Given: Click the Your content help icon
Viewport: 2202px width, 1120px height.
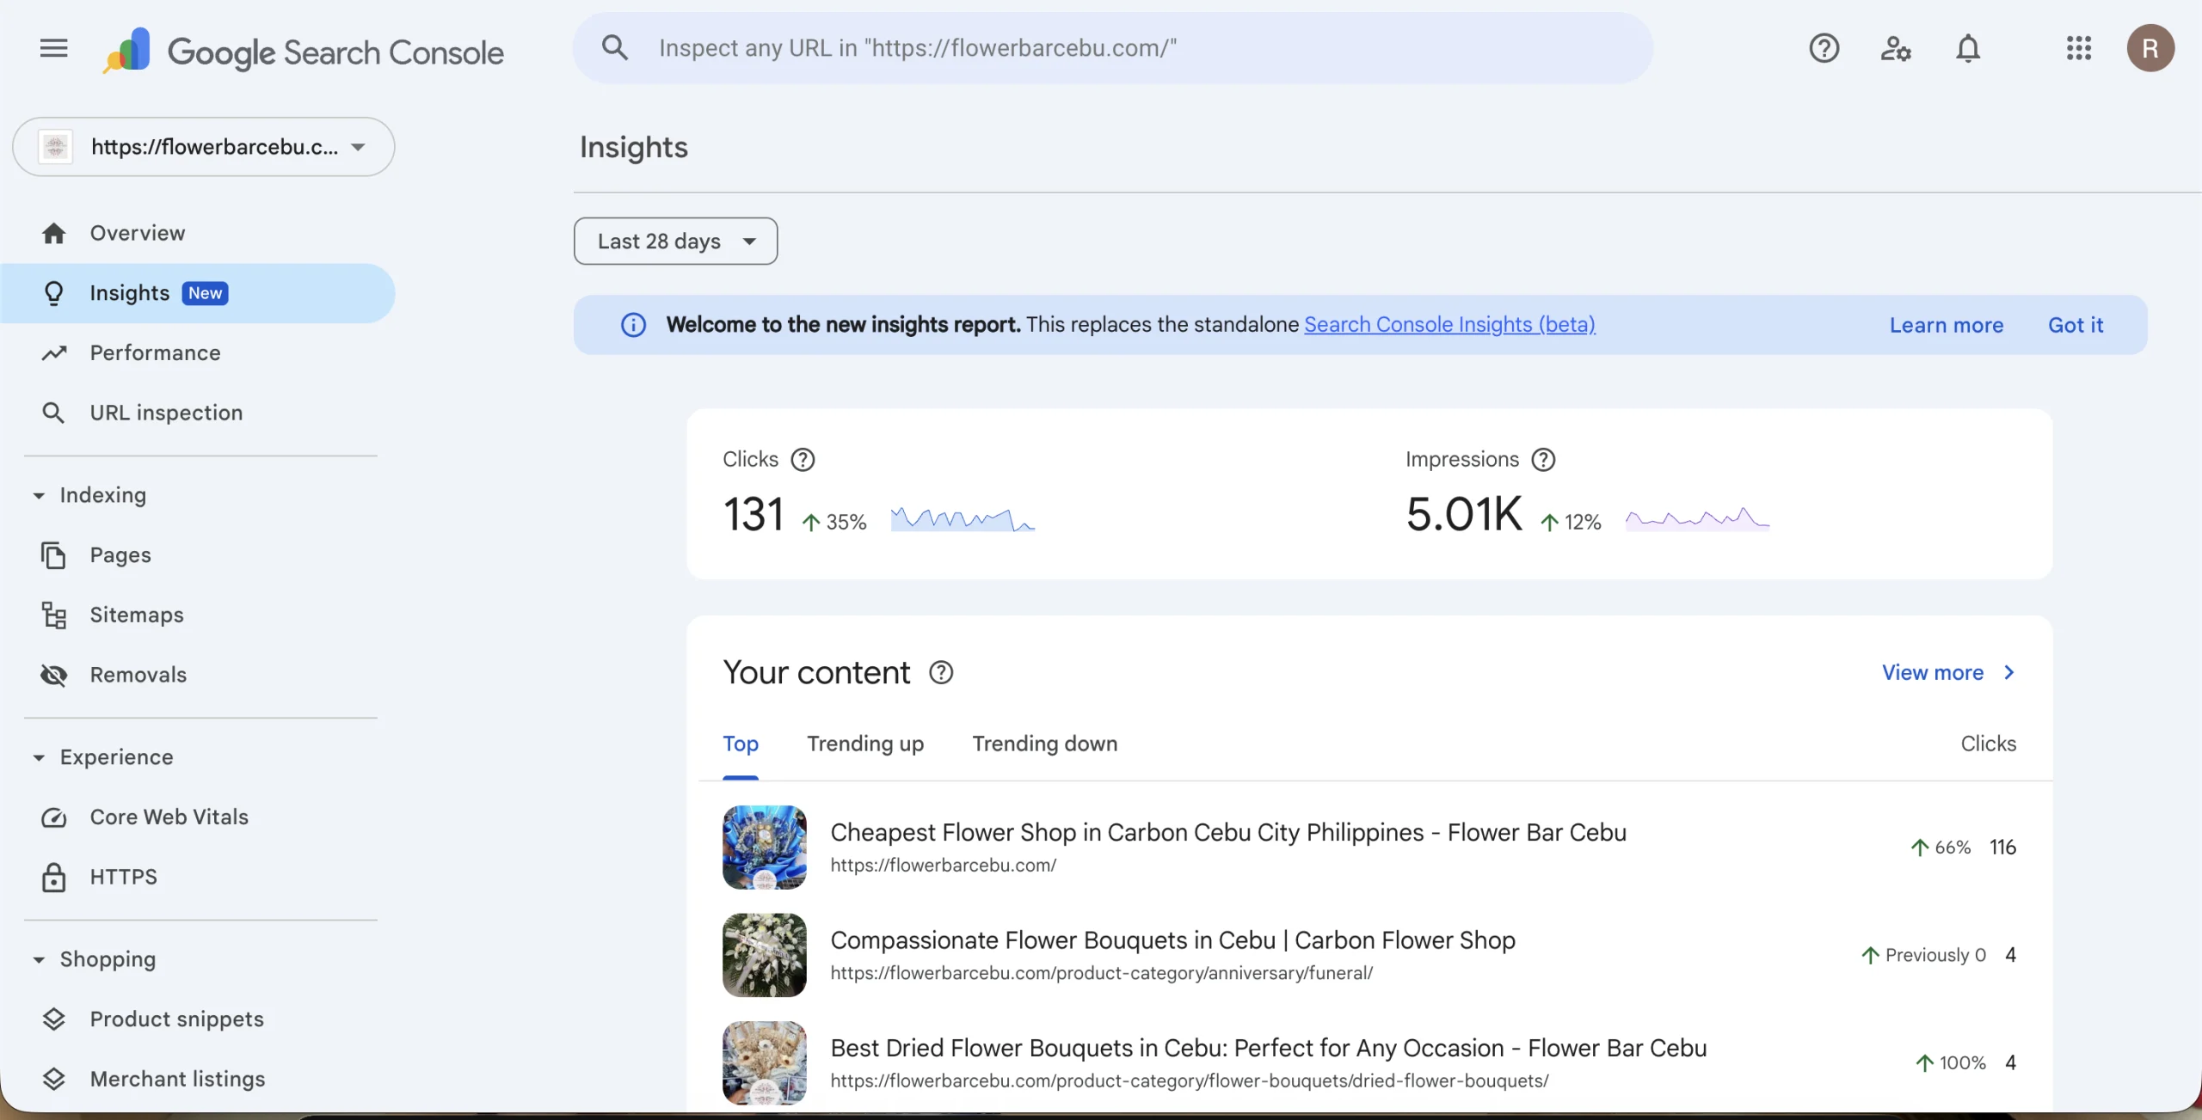Looking at the screenshot, I should click(x=941, y=673).
